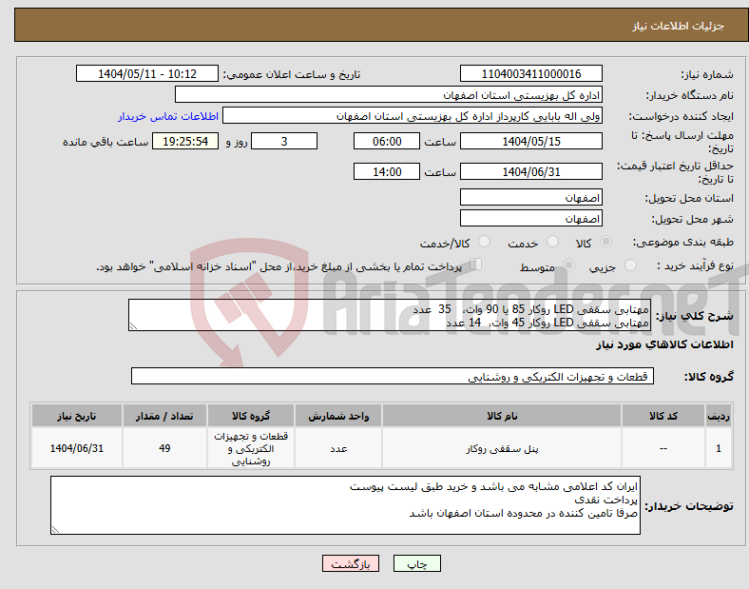Image resolution: width=749 pixels, height=589 pixels.
Task: Click the item code cell --
Action: coord(663,448)
